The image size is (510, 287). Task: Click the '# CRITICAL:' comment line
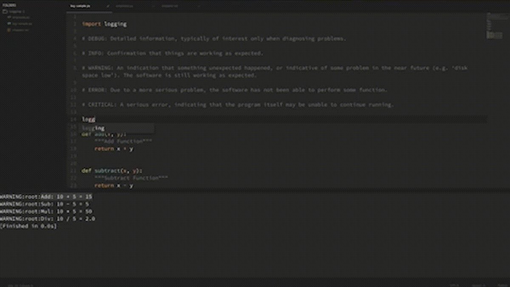pyautogui.click(x=238, y=105)
